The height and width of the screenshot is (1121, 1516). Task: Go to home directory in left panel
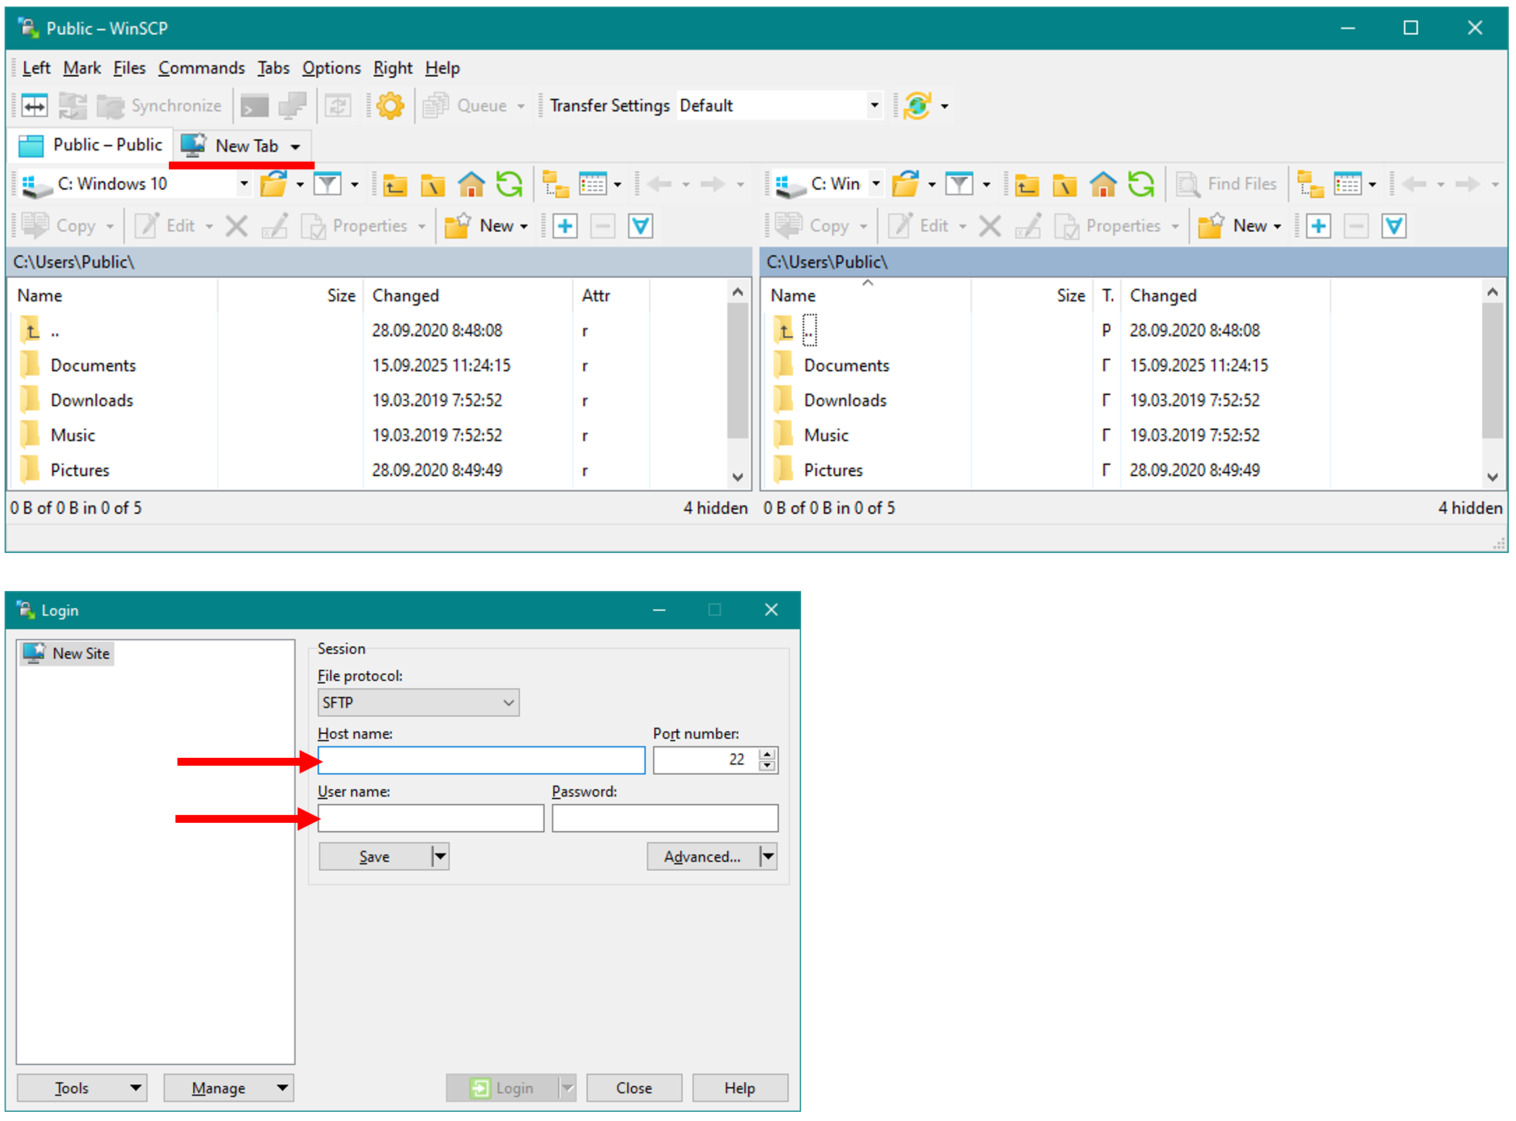pos(471,184)
